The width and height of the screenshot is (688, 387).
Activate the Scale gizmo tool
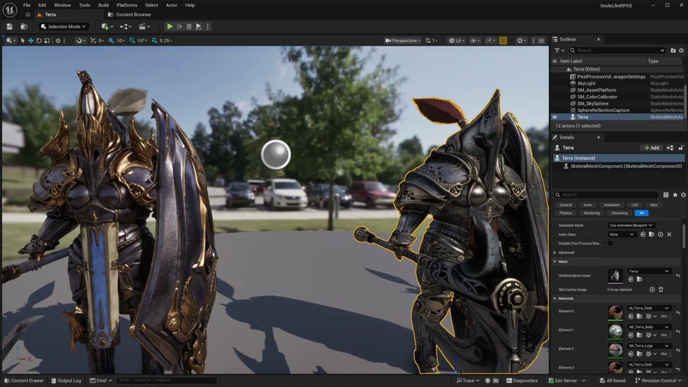point(47,40)
